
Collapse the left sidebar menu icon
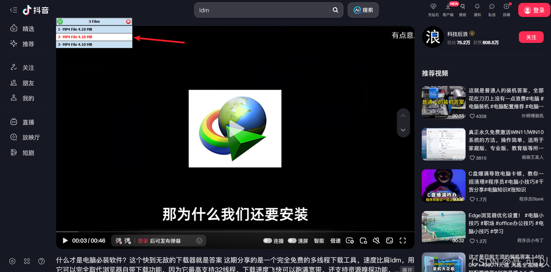pyautogui.click(x=13, y=10)
